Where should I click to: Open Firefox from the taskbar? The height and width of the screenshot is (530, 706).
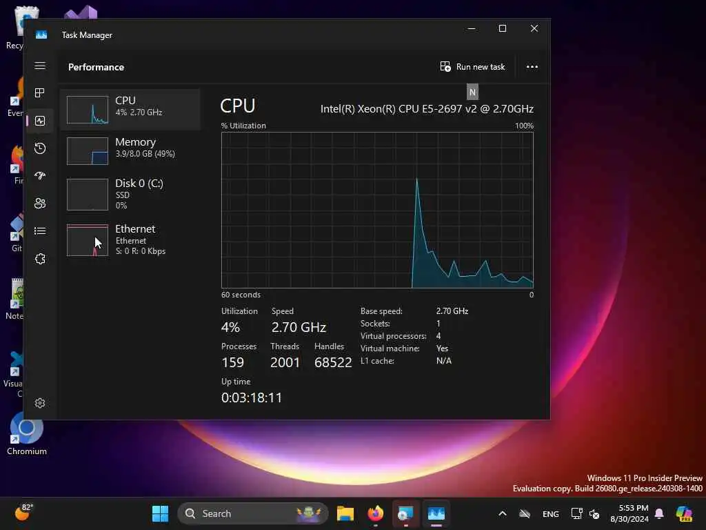pos(376,513)
